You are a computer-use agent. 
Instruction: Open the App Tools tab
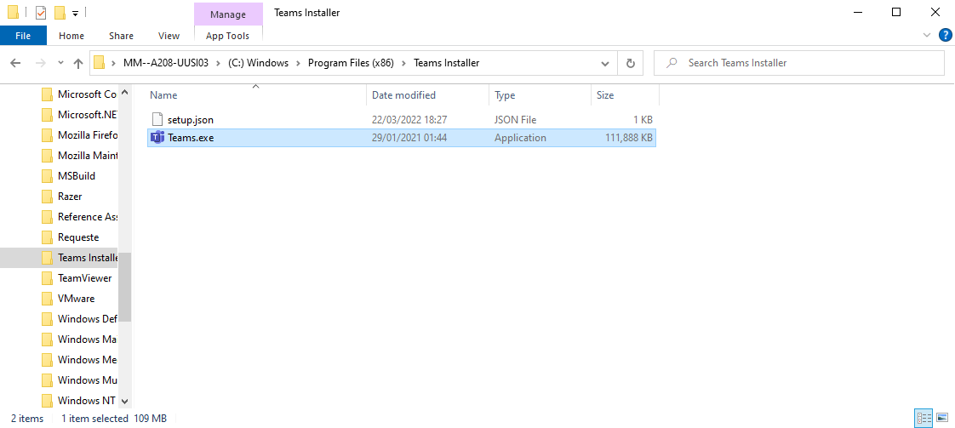click(228, 35)
